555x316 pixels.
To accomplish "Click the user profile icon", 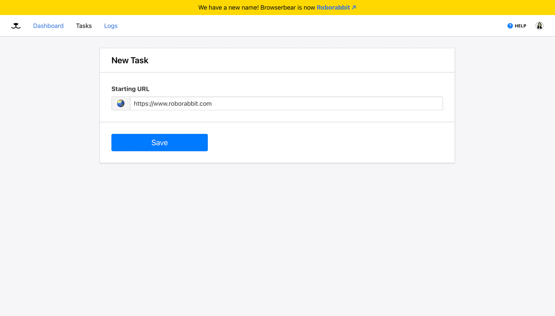I will click(539, 26).
